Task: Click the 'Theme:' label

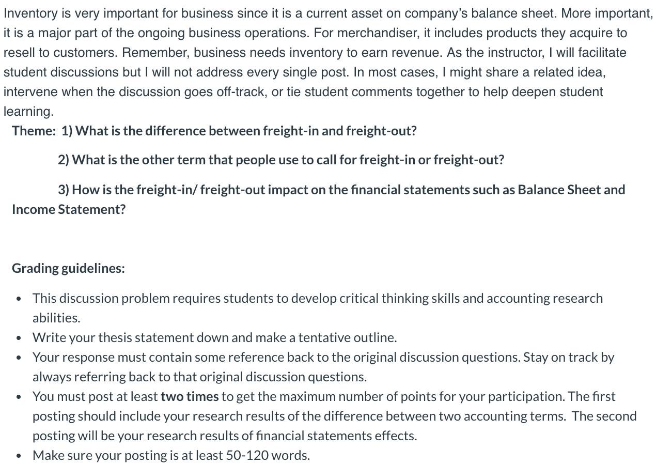Action: click(34, 131)
